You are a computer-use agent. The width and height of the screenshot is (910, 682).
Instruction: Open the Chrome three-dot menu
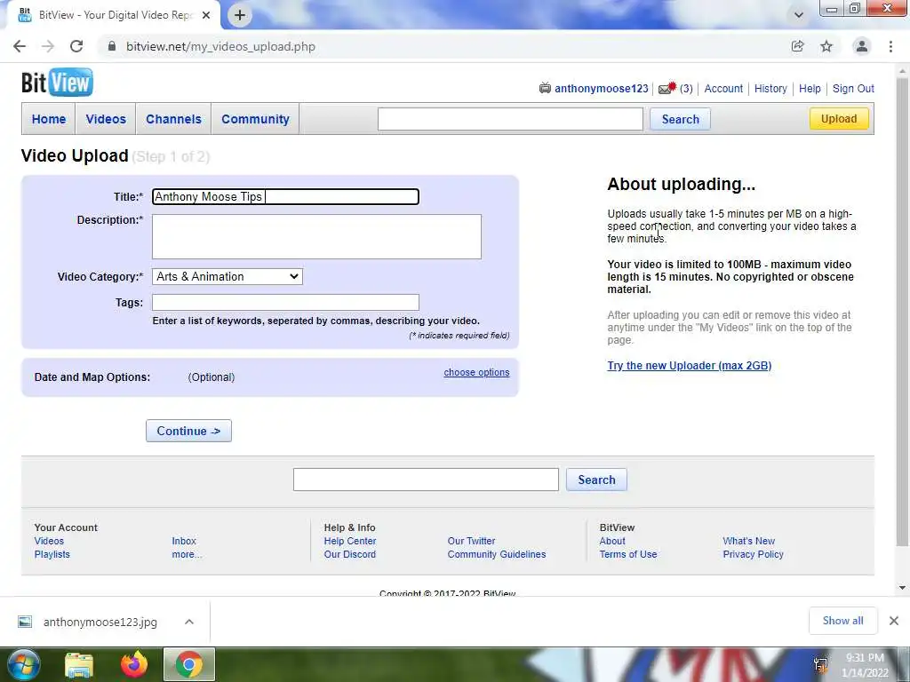[890, 46]
